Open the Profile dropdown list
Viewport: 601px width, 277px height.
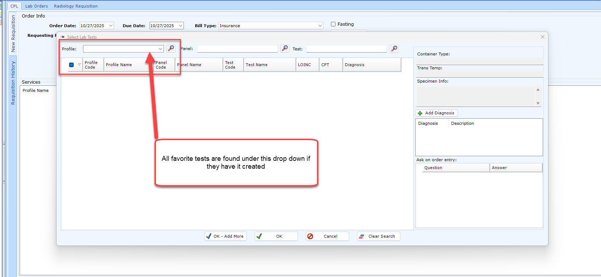click(161, 49)
